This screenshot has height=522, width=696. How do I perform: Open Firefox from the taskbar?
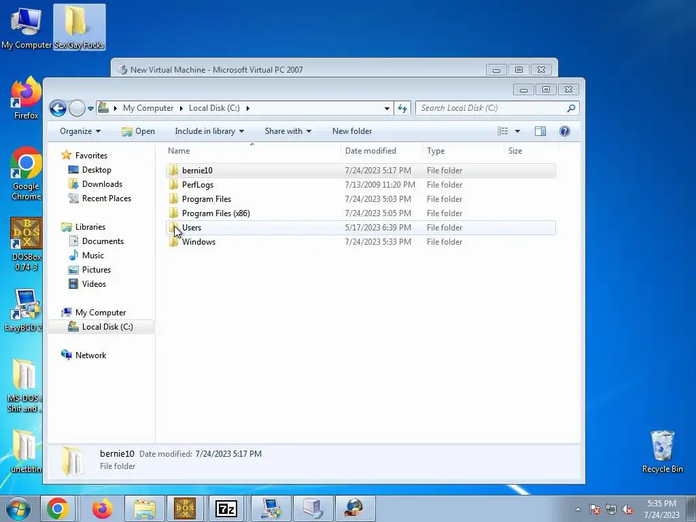pyautogui.click(x=103, y=508)
